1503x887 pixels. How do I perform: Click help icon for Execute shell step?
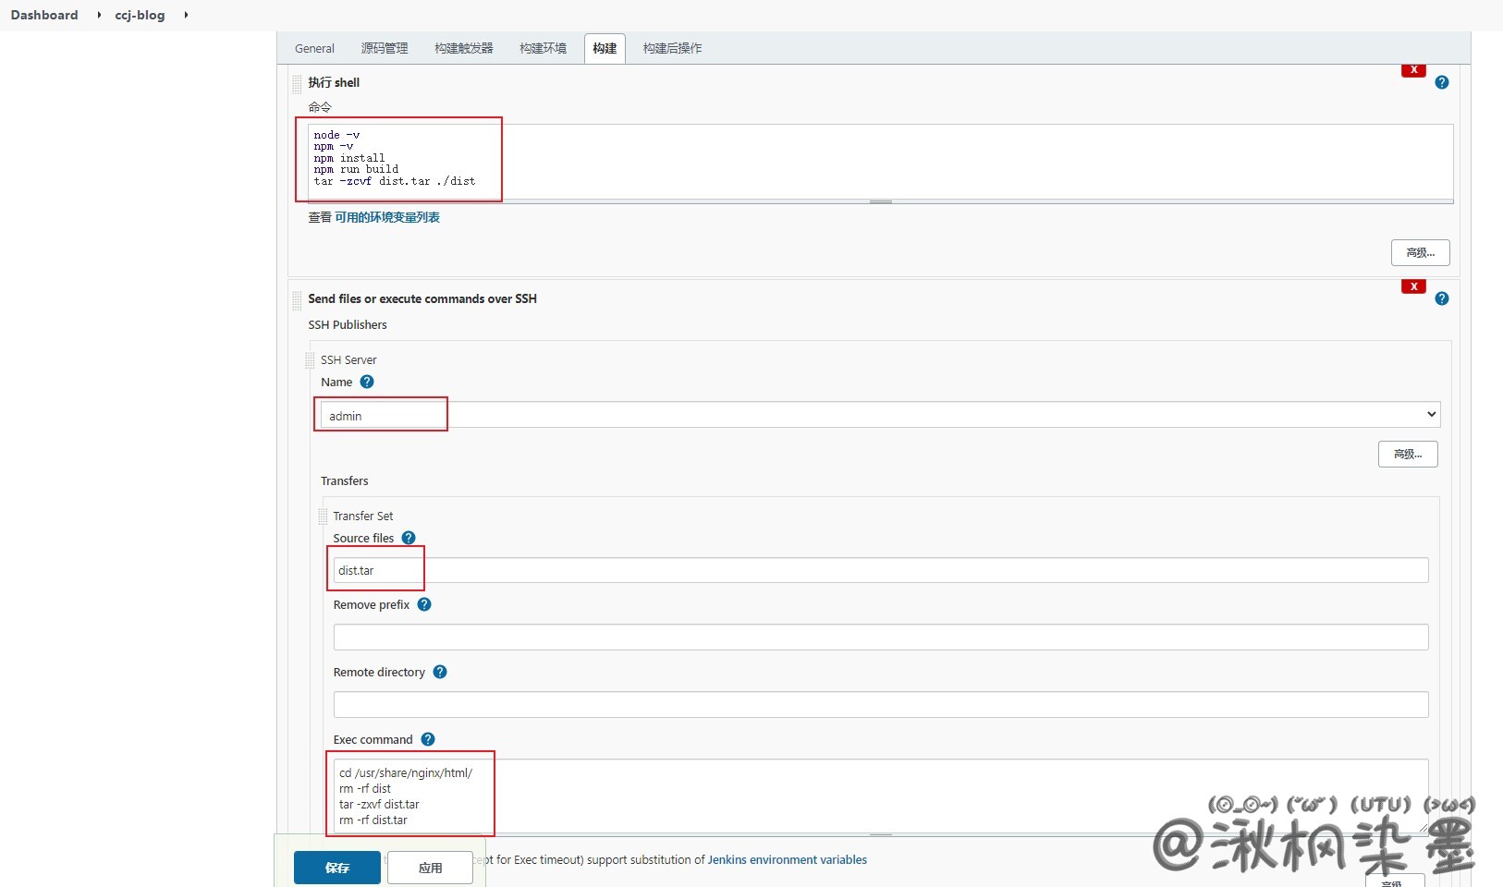tap(1441, 82)
